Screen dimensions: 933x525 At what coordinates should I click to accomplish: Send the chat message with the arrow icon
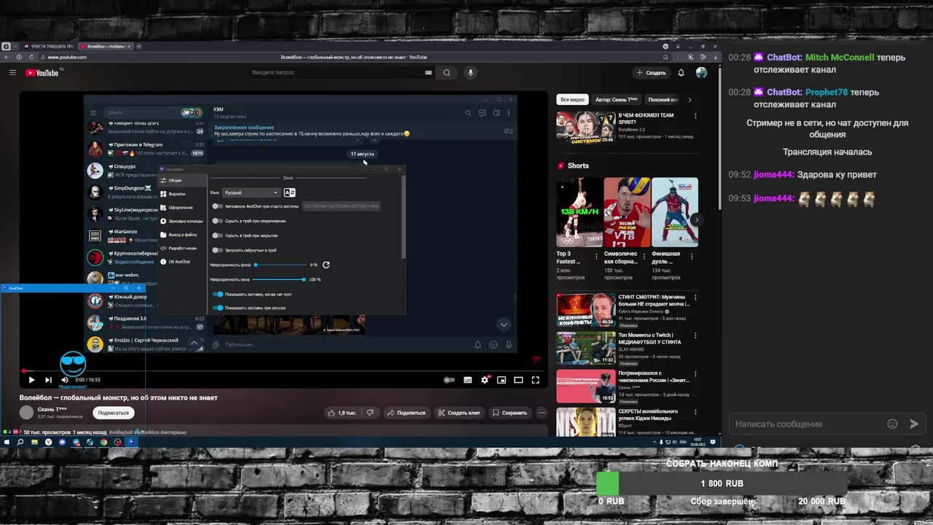[x=914, y=424]
